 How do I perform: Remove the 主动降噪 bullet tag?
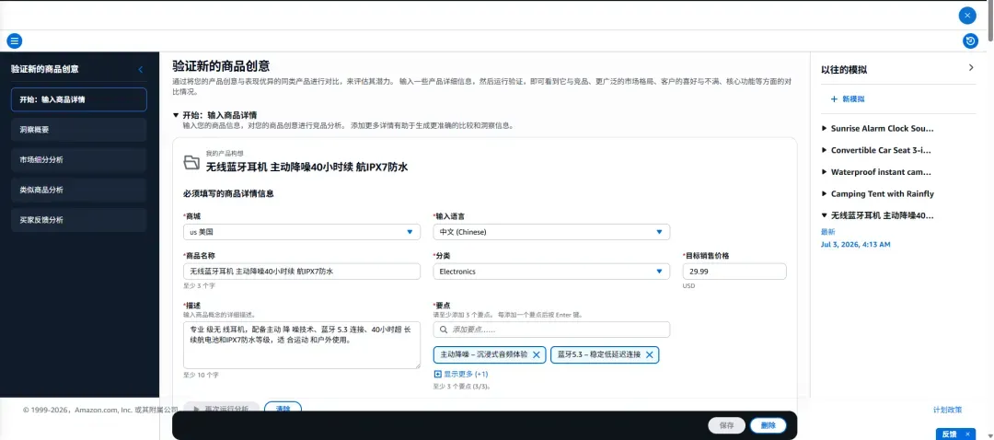click(537, 355)
